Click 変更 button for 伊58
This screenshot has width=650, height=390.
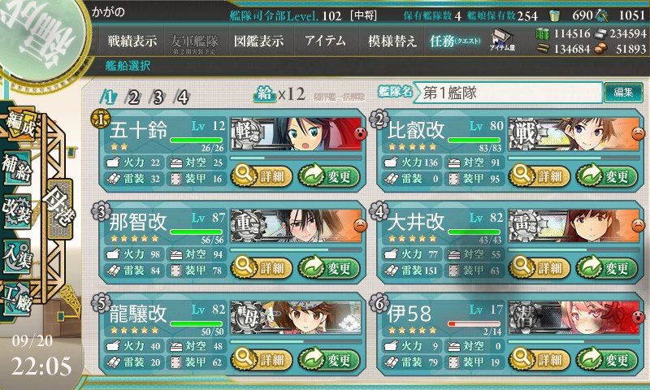click(x=606, y=359)
